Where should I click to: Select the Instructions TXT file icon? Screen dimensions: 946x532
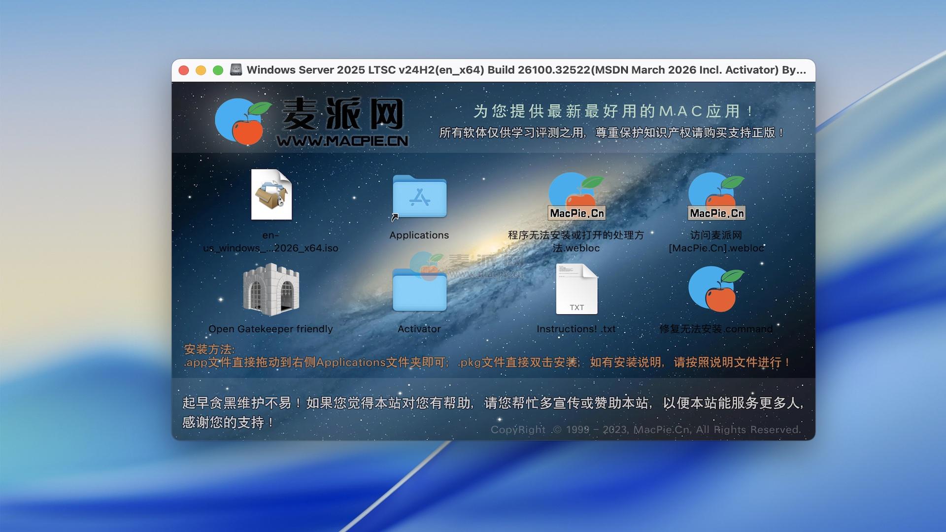[576, 289]
